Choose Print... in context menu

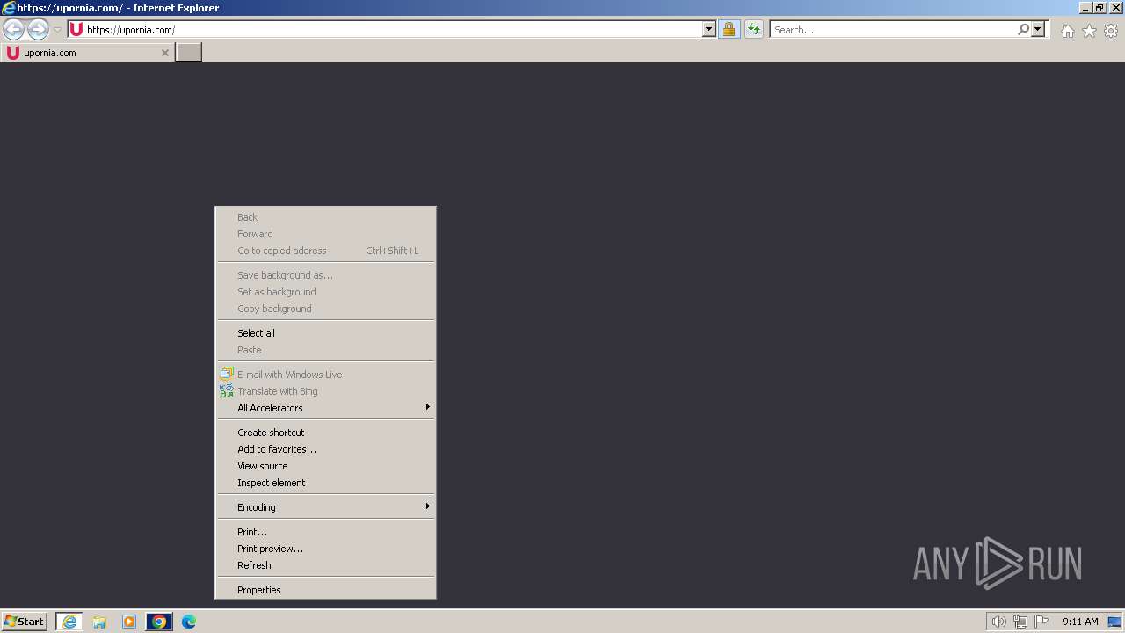pyautogui.click(x=325, y=532)
